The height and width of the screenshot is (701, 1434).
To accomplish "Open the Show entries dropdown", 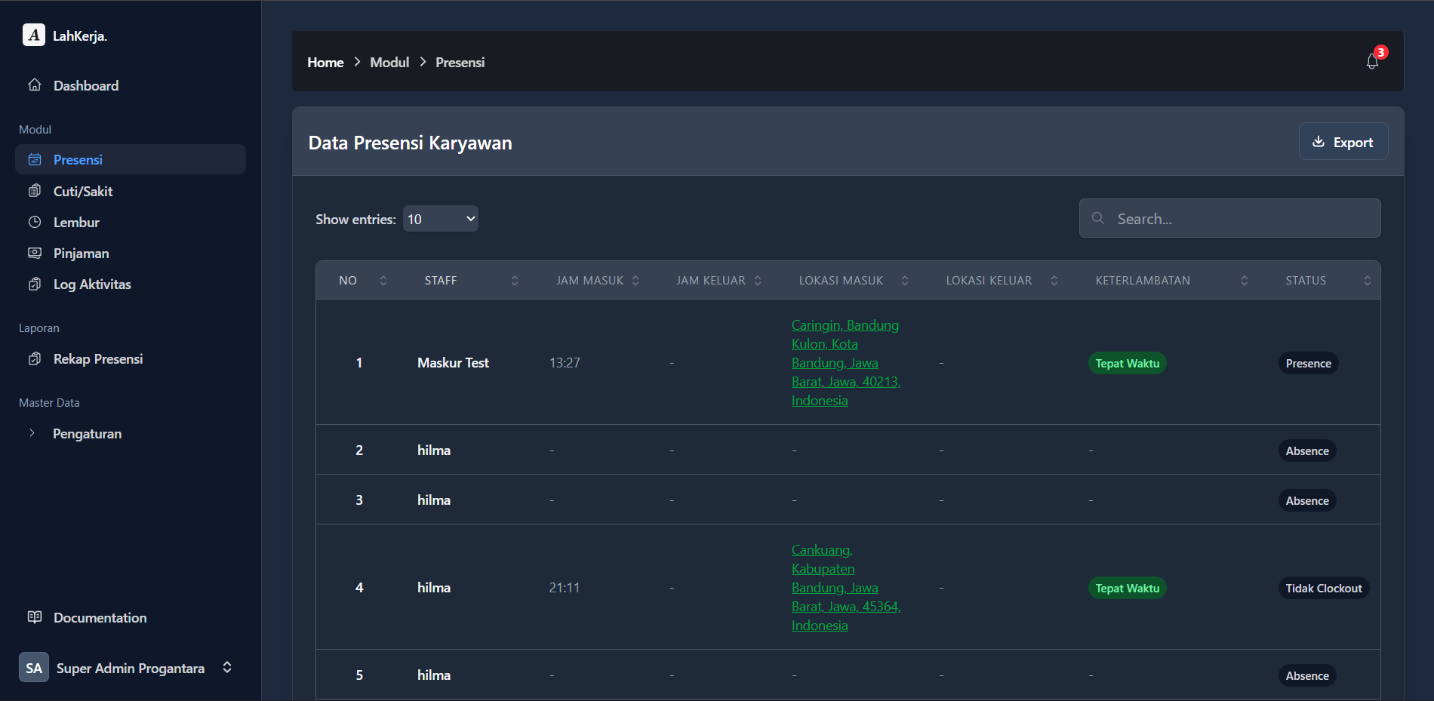I will point(440,218).
